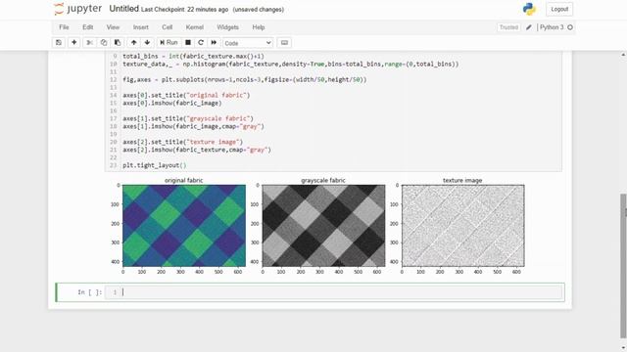The width and height of the screenshot is (627, 352).
Task: Copy selected cells icon
Action: 104,43
